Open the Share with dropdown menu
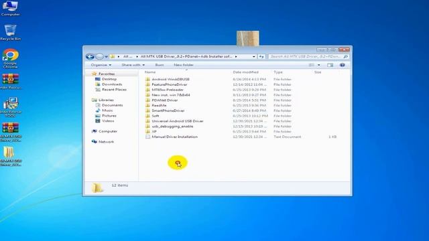Screen dimensions: 429x241 [x=133, y=65]
